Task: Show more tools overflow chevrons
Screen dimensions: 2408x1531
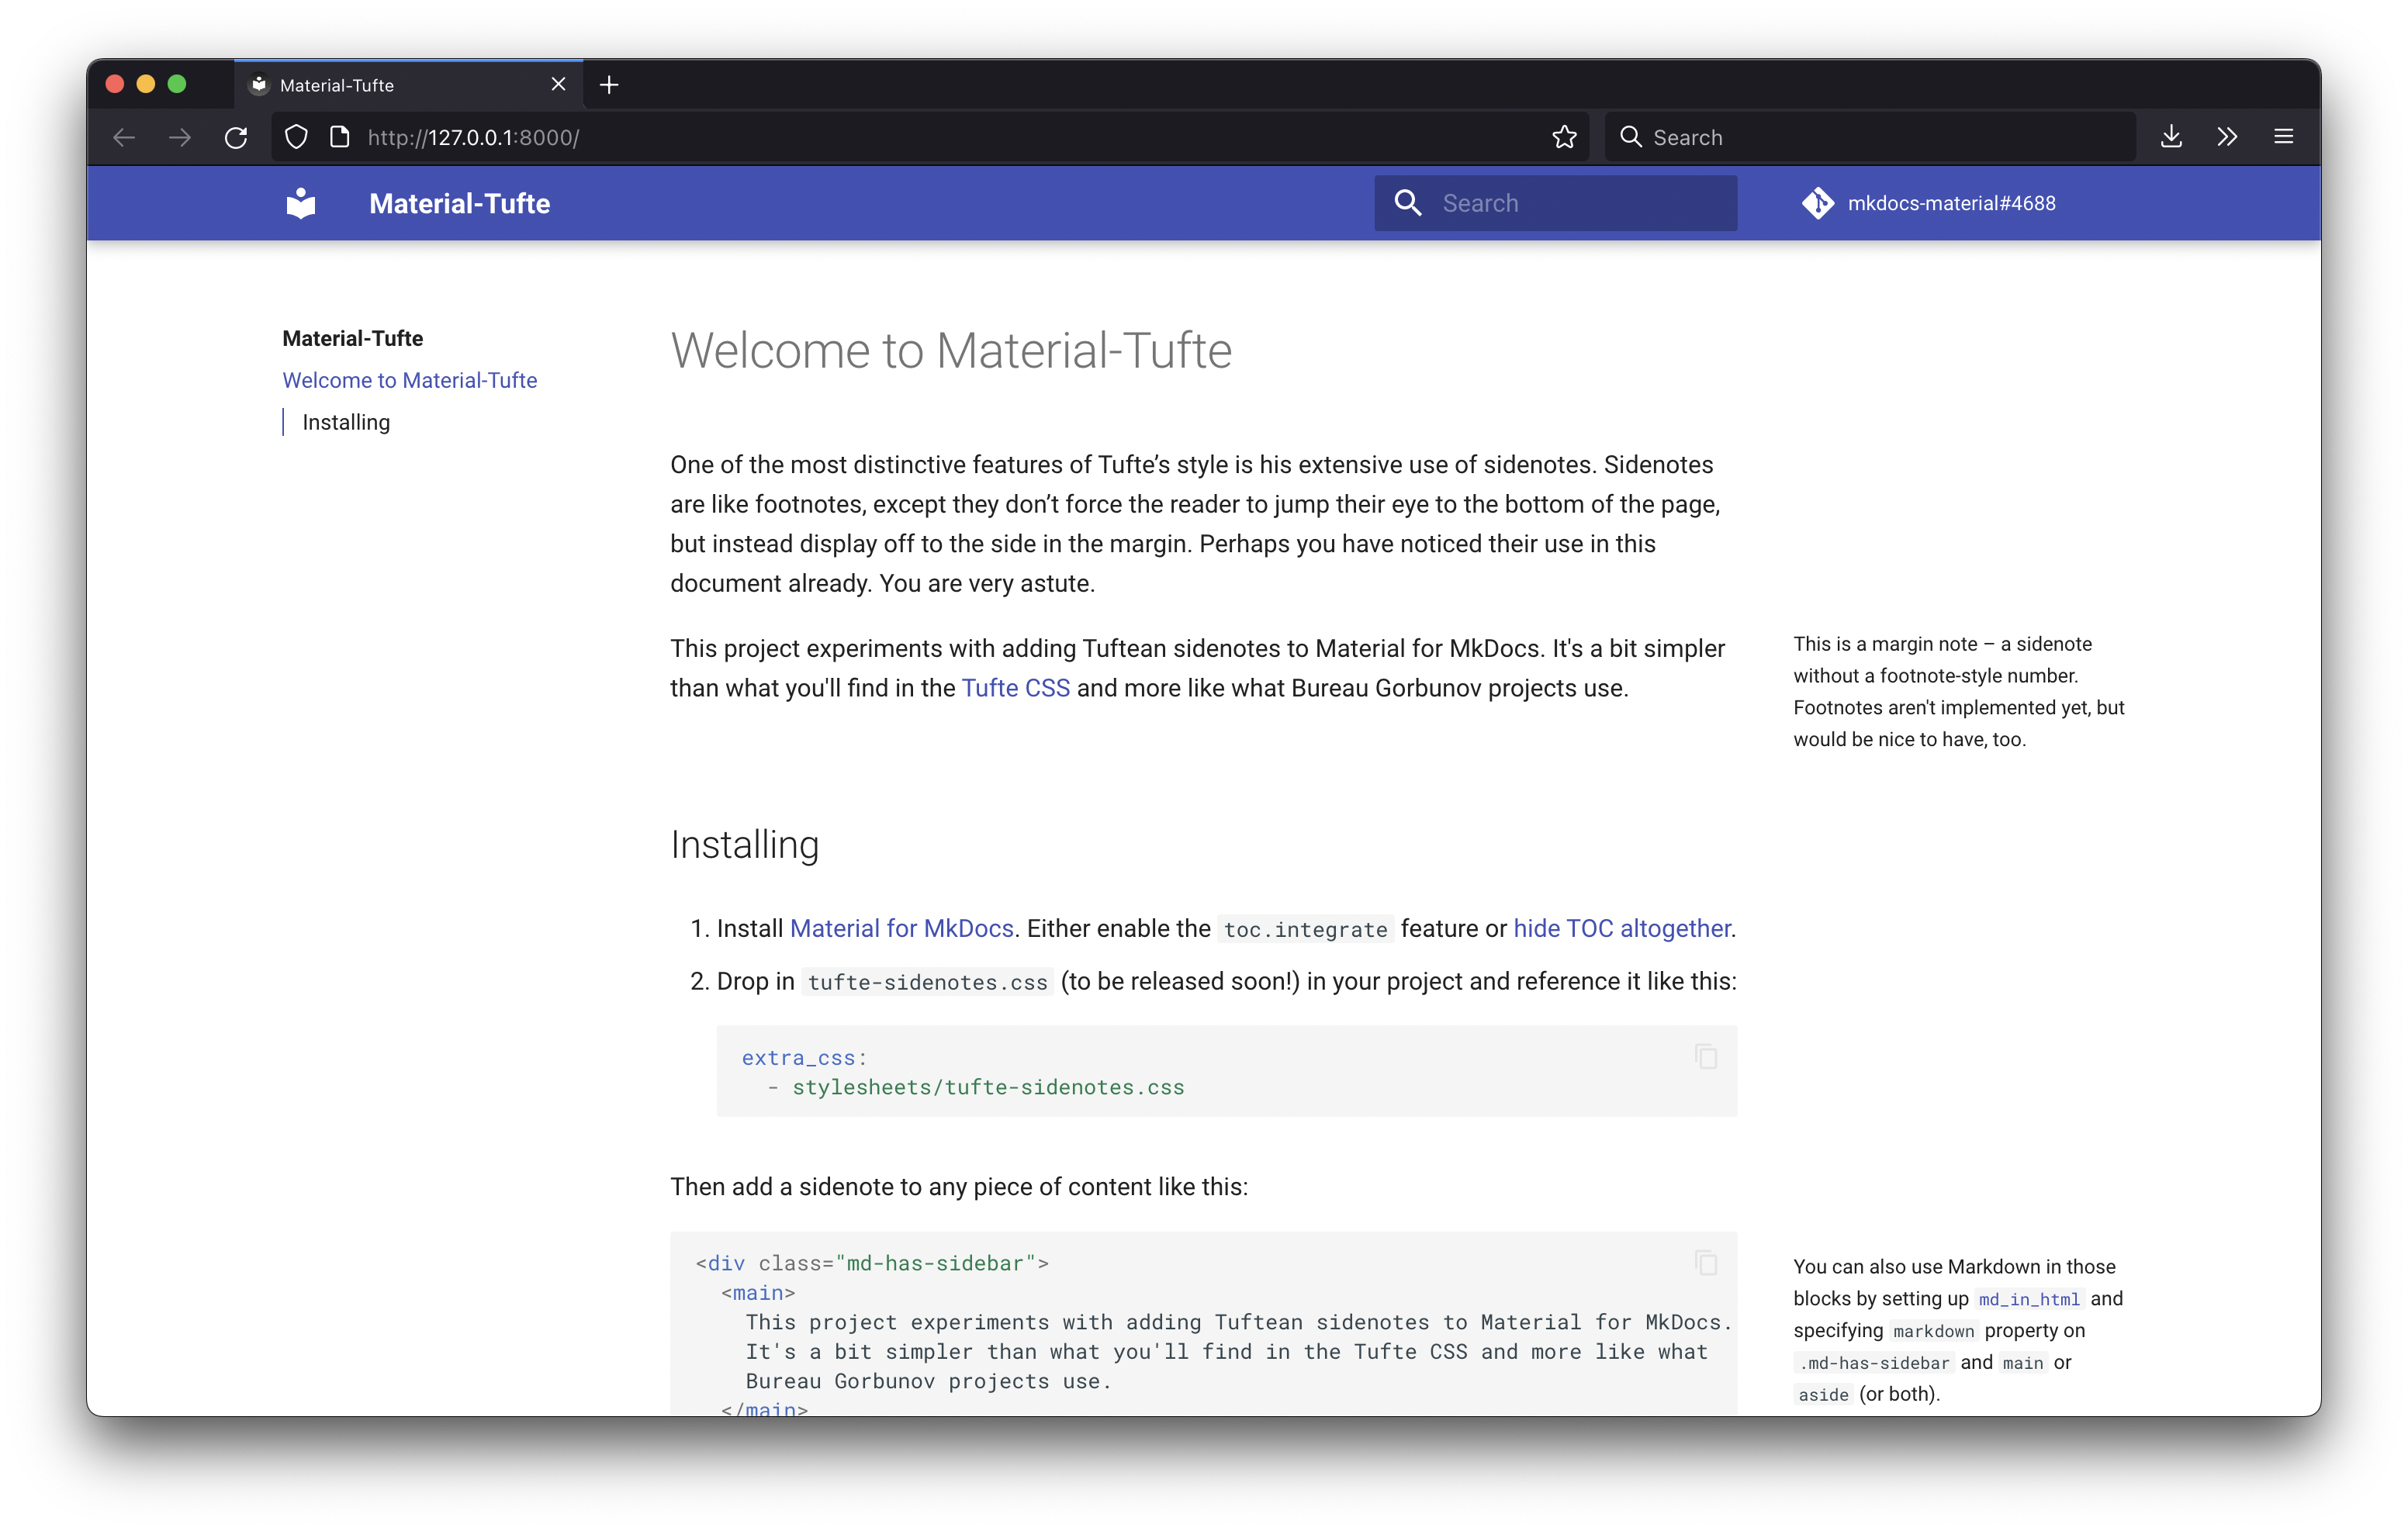Action: (2227, 137)
